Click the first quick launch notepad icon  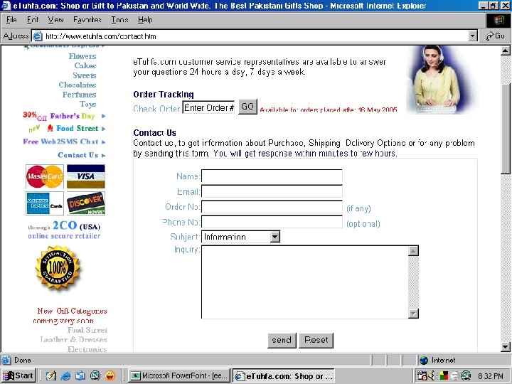[50, 376]
